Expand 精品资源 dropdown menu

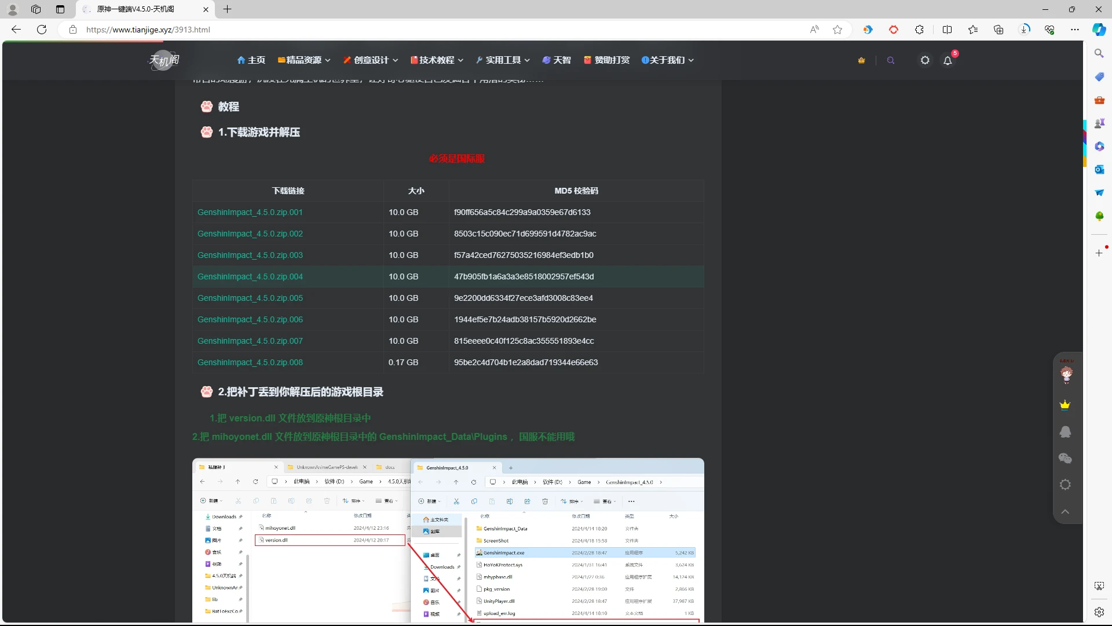pyautogui.click(x=304, y=60)
